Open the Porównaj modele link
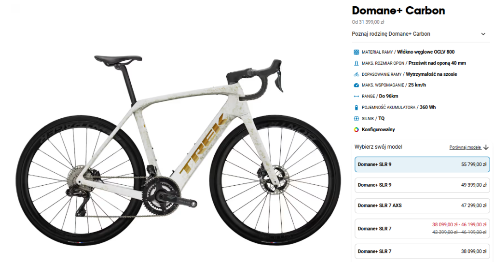Image resolution: width=494 pixels, height=262 pixels. tap(465, 147)
